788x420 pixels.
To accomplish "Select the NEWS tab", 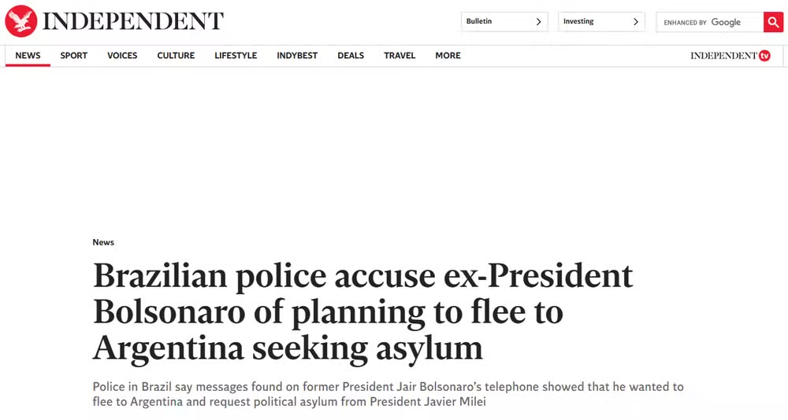I will point(28,56).
